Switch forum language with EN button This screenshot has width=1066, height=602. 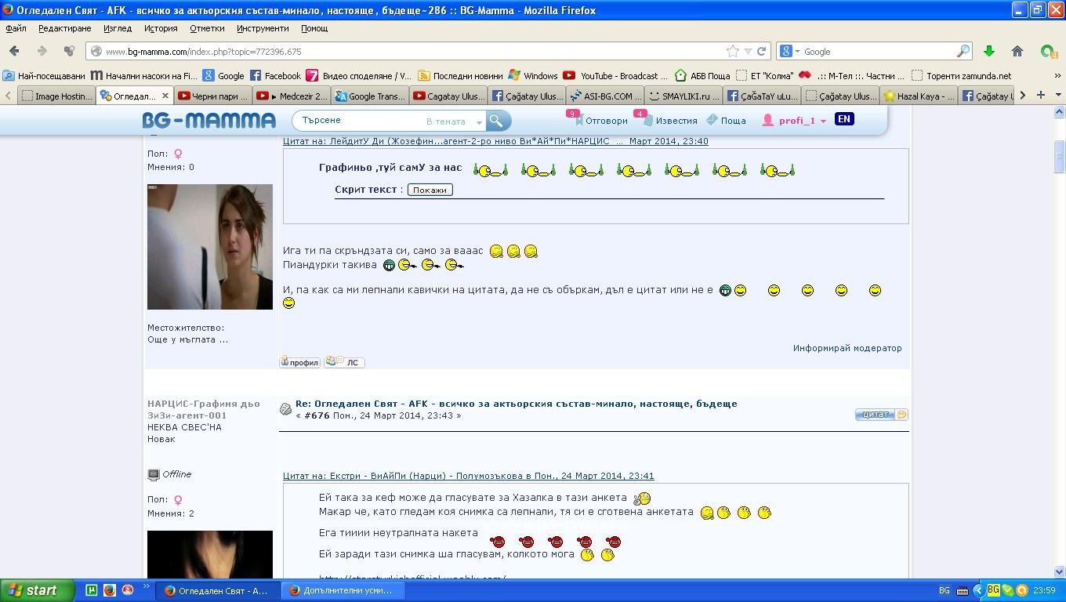tap(843, 119)
